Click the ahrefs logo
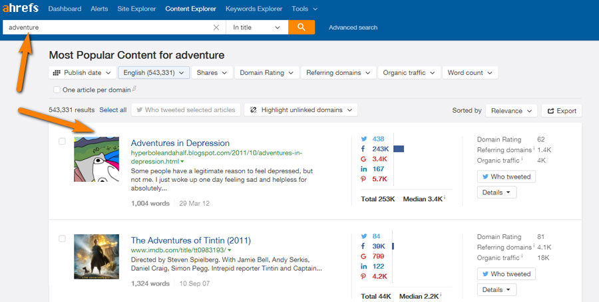The width and height of the screenshot is (599, 302). pyautogui.click(x=20, y=8)
